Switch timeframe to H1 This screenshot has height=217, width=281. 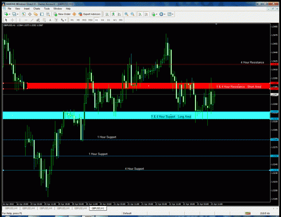96,20
